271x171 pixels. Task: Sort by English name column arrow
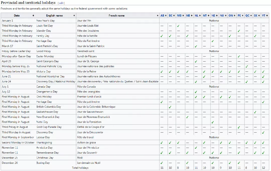(74, 16)
